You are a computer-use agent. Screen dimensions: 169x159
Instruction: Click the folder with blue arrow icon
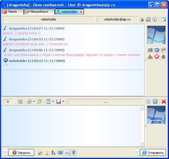[142, 19]
